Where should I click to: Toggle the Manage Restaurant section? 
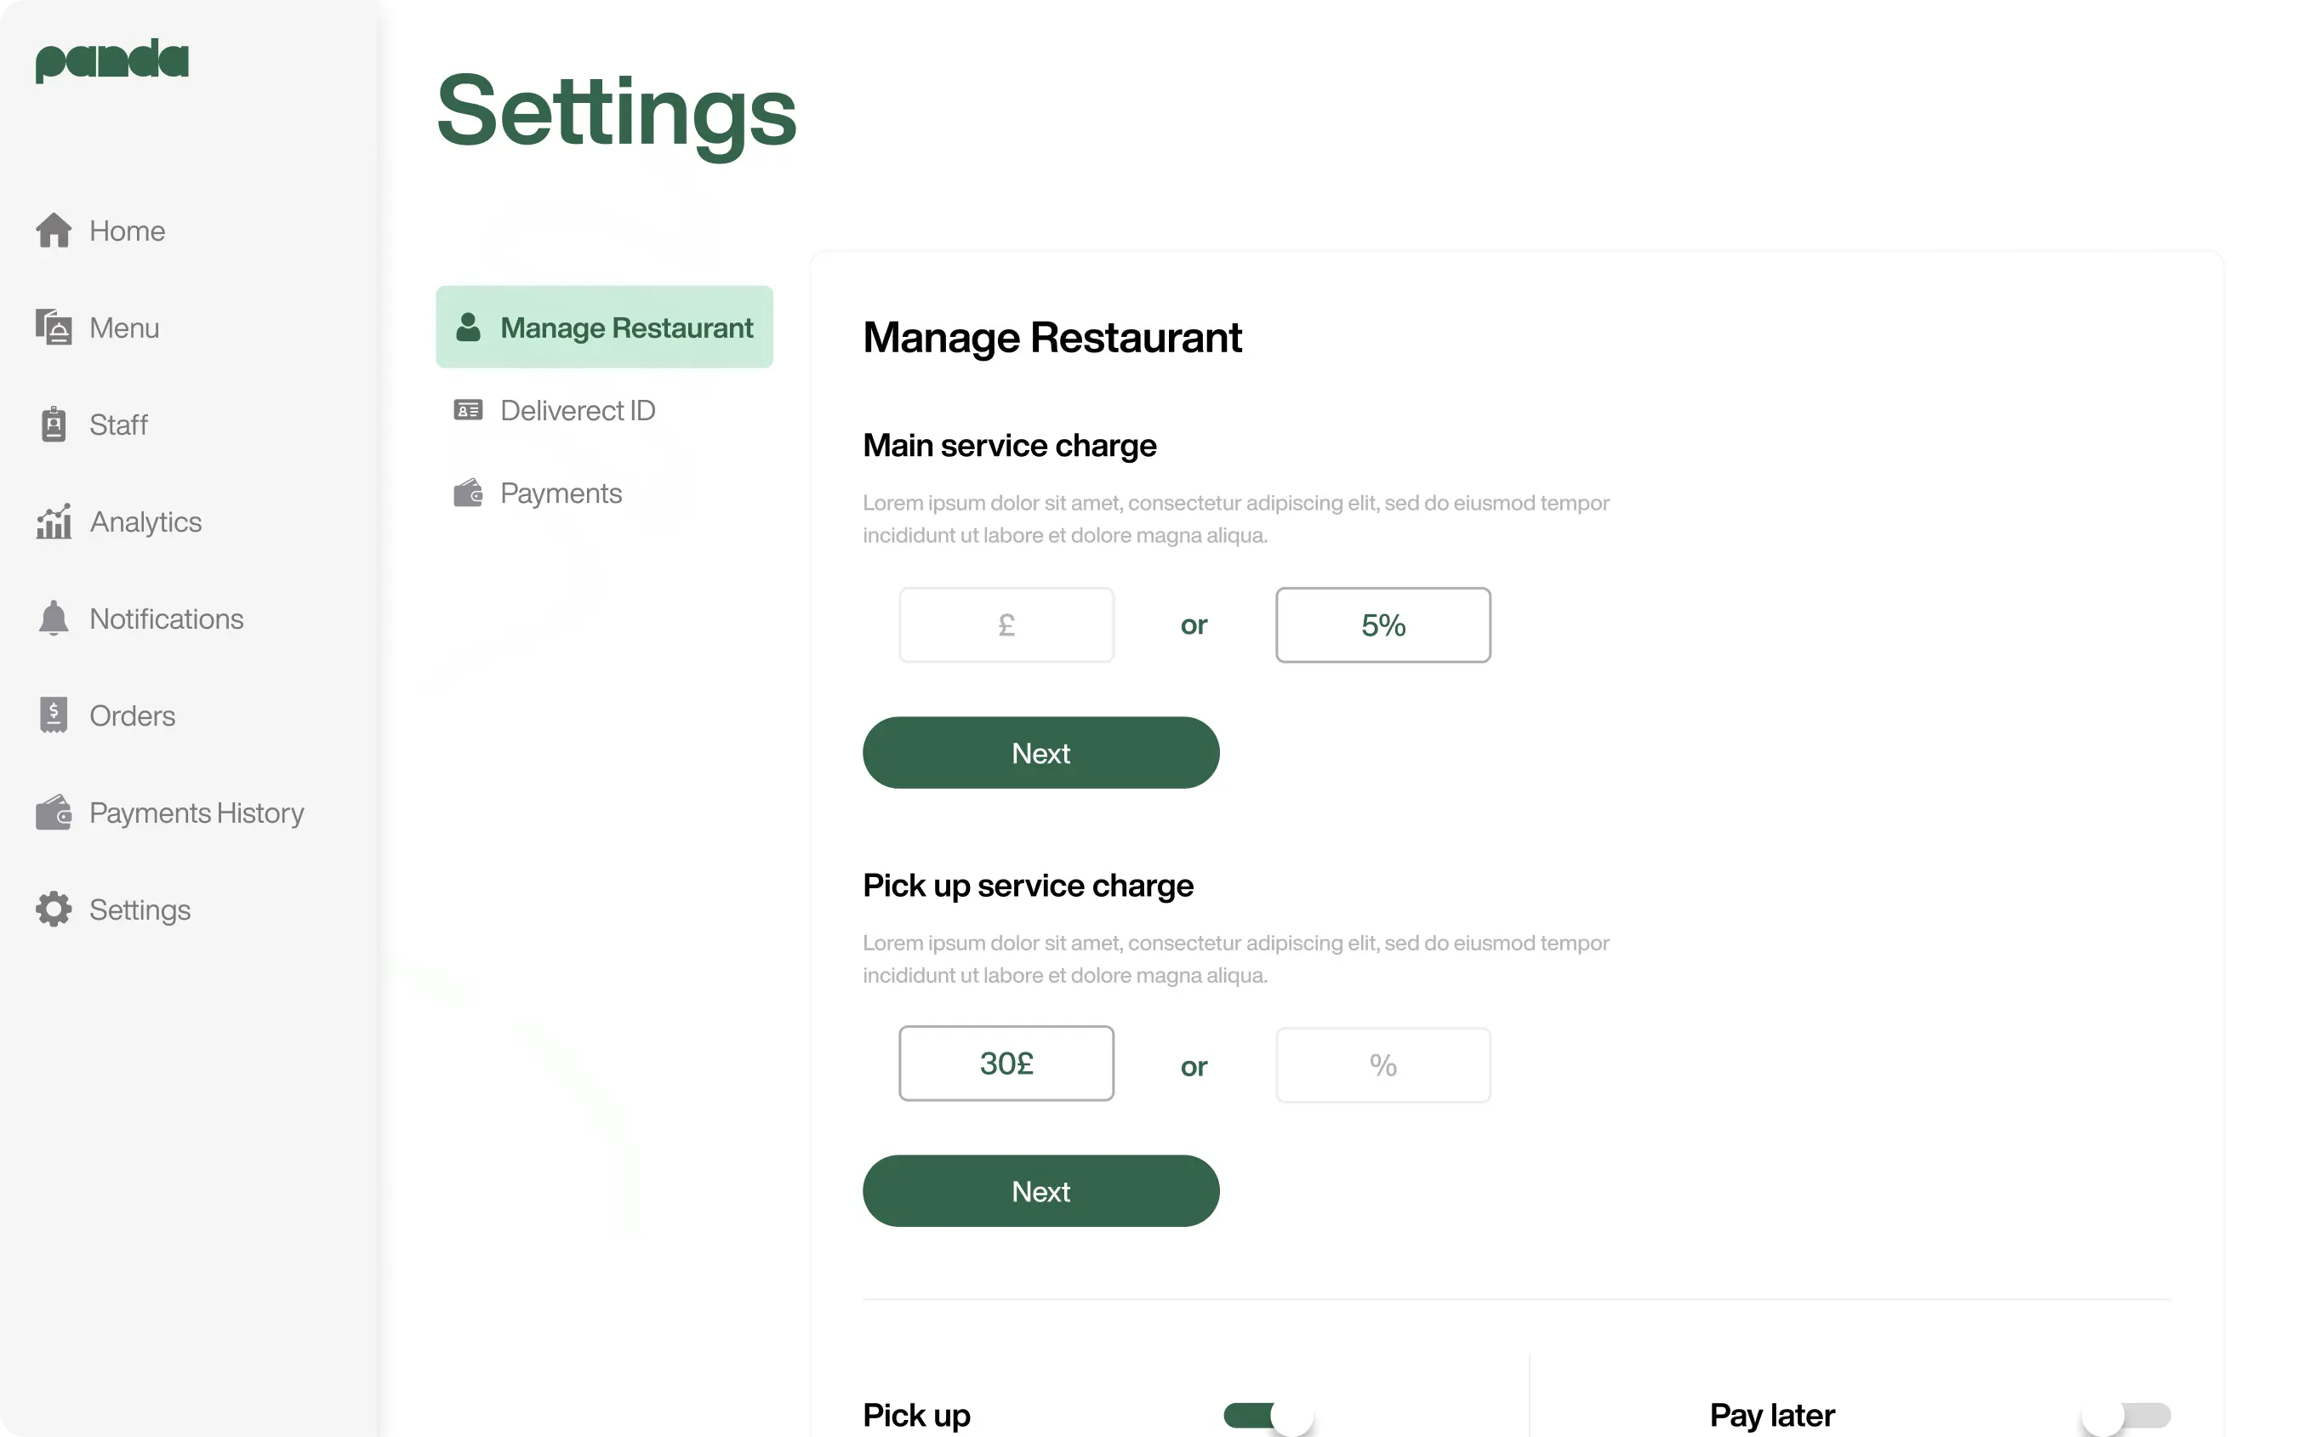(604, 326)
